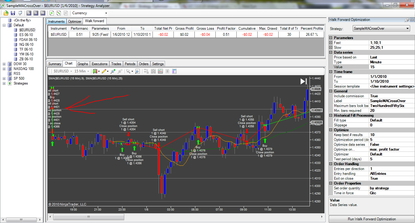Click the grayed-out minus remove-instrument icon
Viewport: 415px width, 223px height.
click(x=66, y=13)
